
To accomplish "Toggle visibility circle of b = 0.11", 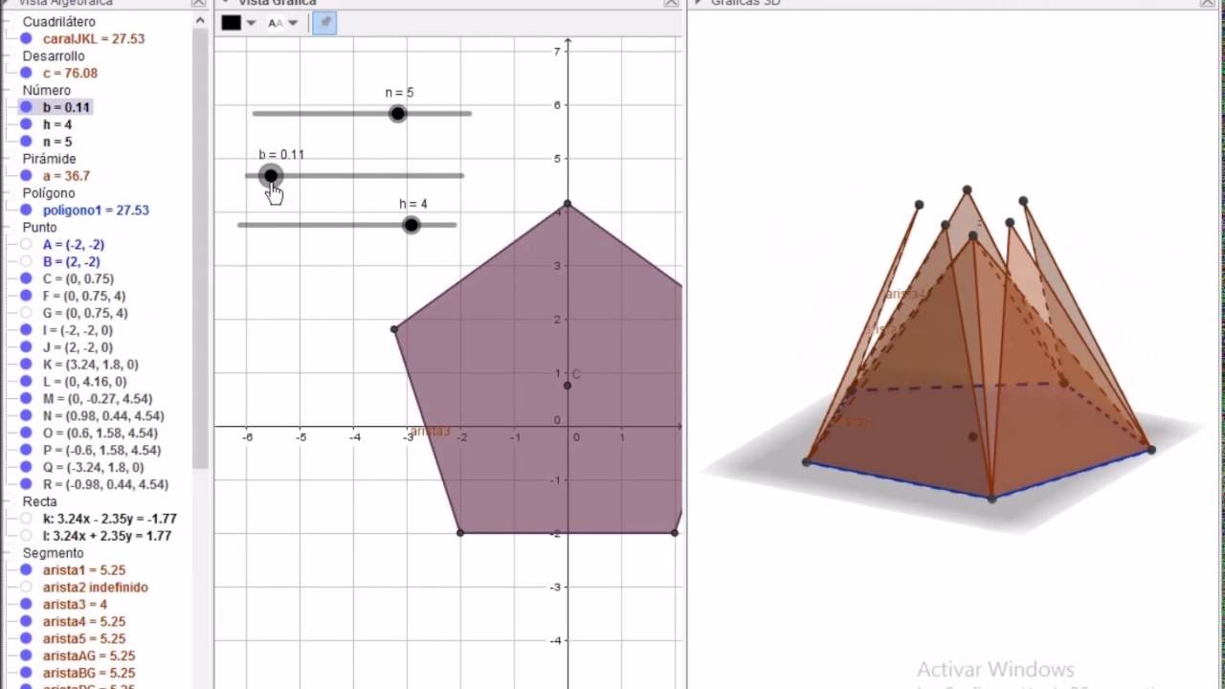I will [x=27, y=108].
